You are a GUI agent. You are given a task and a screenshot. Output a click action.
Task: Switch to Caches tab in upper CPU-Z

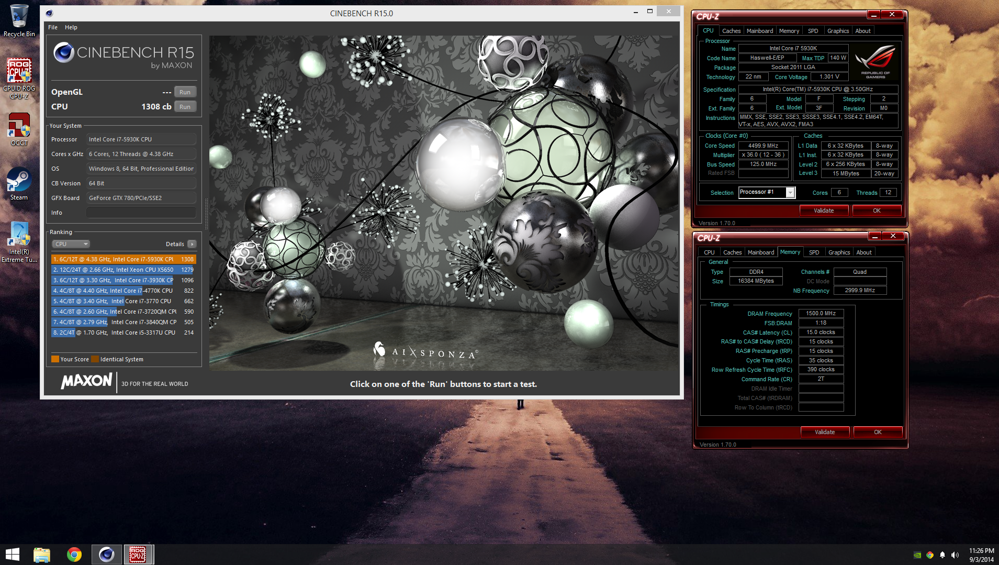(x=731, y=31)
